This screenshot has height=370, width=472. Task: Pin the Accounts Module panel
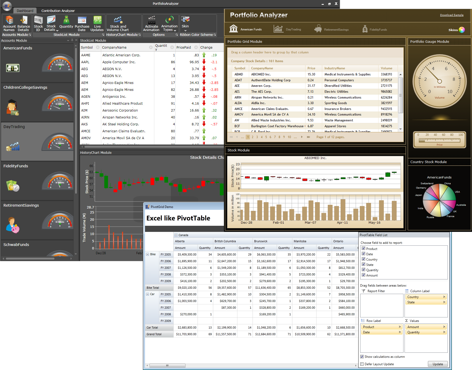(x=72, y=40)
